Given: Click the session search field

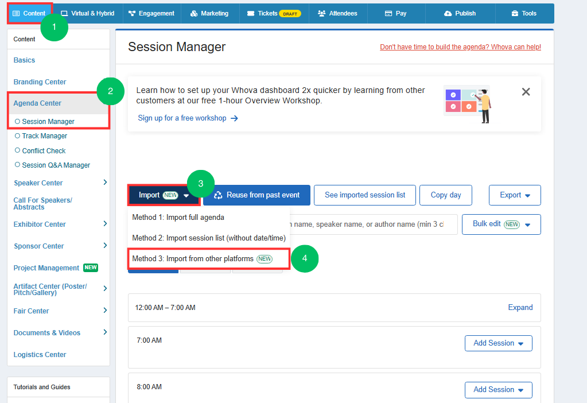Looking at the screenshot, I should (373, 224).
